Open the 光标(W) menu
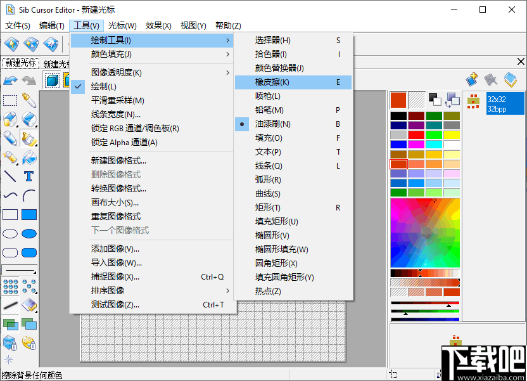Image resolution: width=527 pixels, height=381 pixels. [x=120, y=25]
